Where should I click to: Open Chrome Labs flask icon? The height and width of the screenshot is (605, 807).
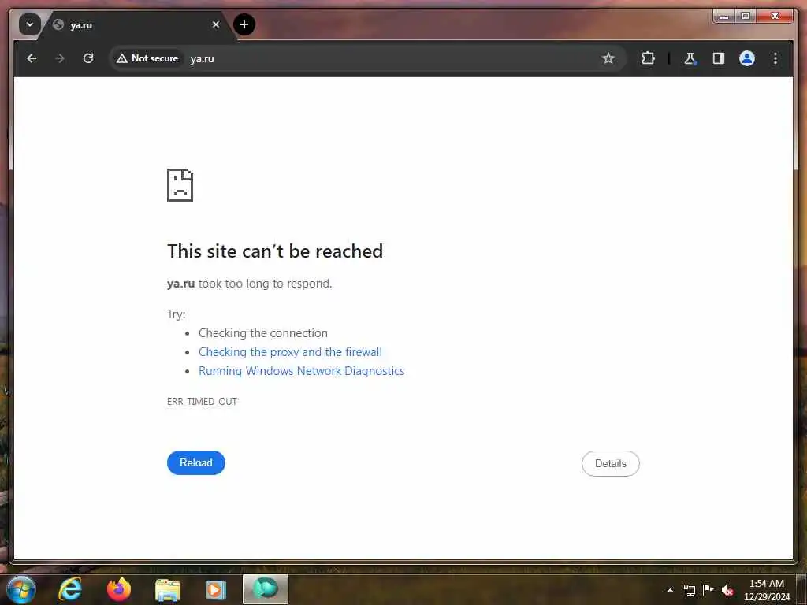pos(690,58)
